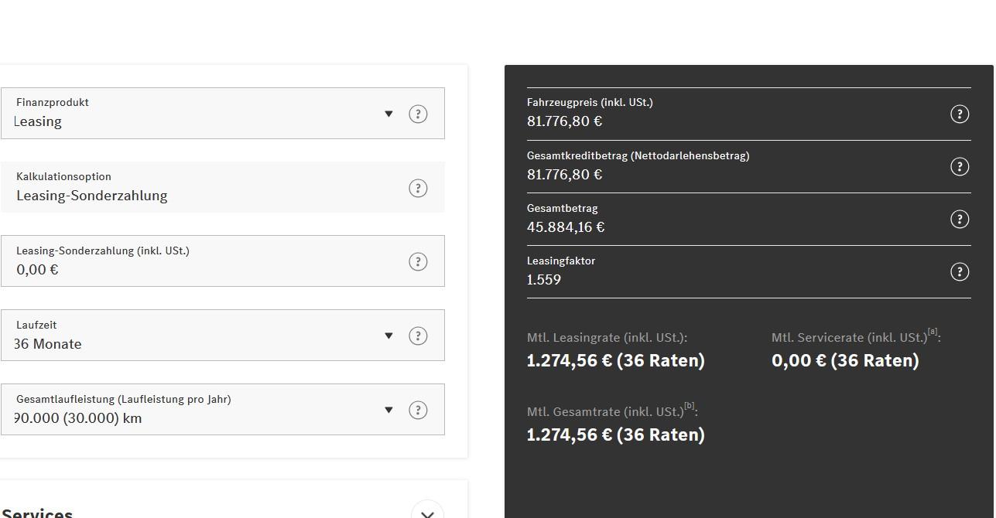Select the Kalkulationsoption Leasing-Sonderzahlung field
The height and width of the screenshot is (518, 996).
(x=222, y=187)
